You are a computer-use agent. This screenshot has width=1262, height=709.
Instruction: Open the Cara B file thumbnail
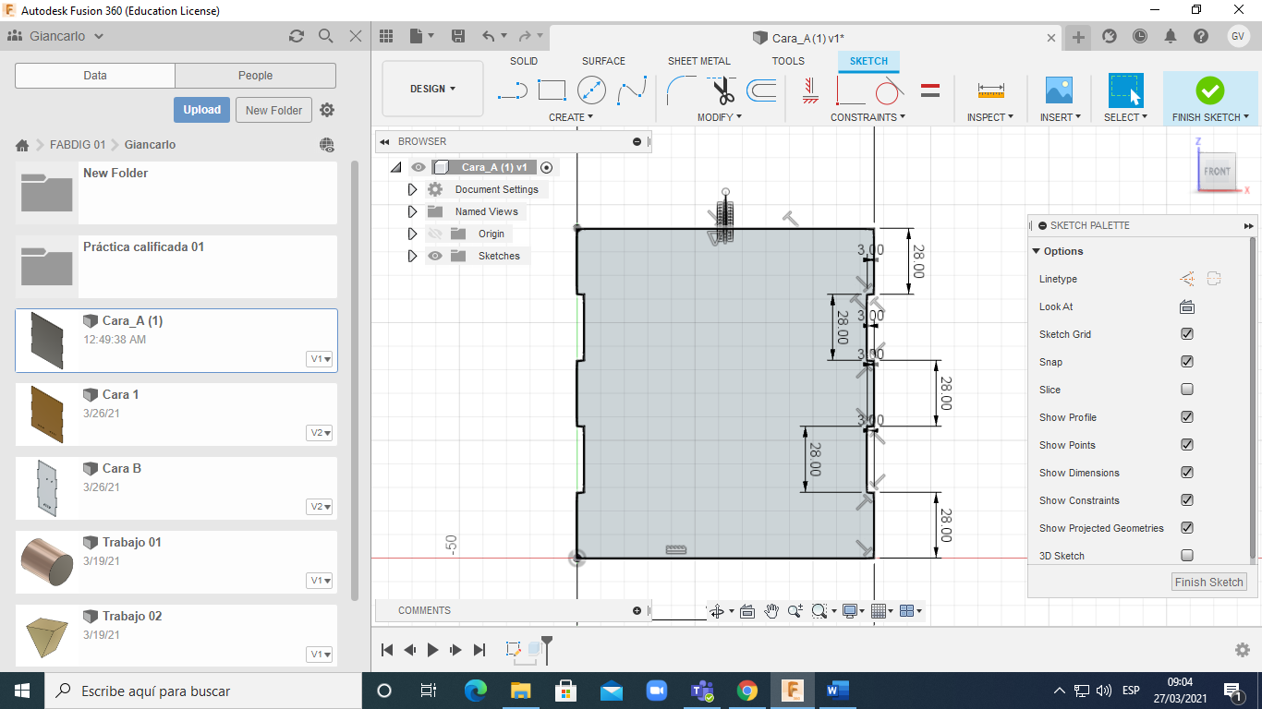[46, 487]
